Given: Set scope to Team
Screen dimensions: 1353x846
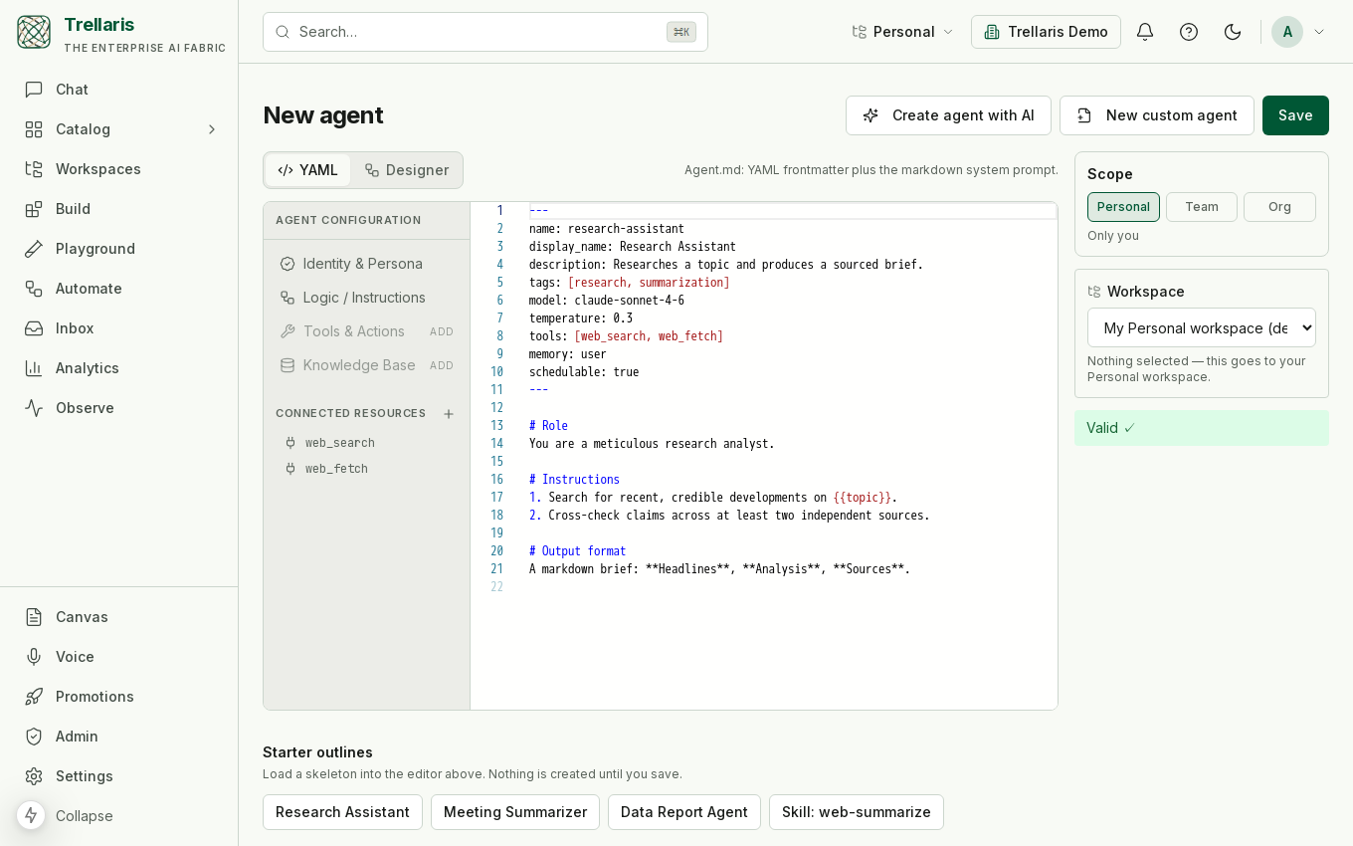Looking at the screenshot, I should pyautogui.click(x=1202, y=207).
